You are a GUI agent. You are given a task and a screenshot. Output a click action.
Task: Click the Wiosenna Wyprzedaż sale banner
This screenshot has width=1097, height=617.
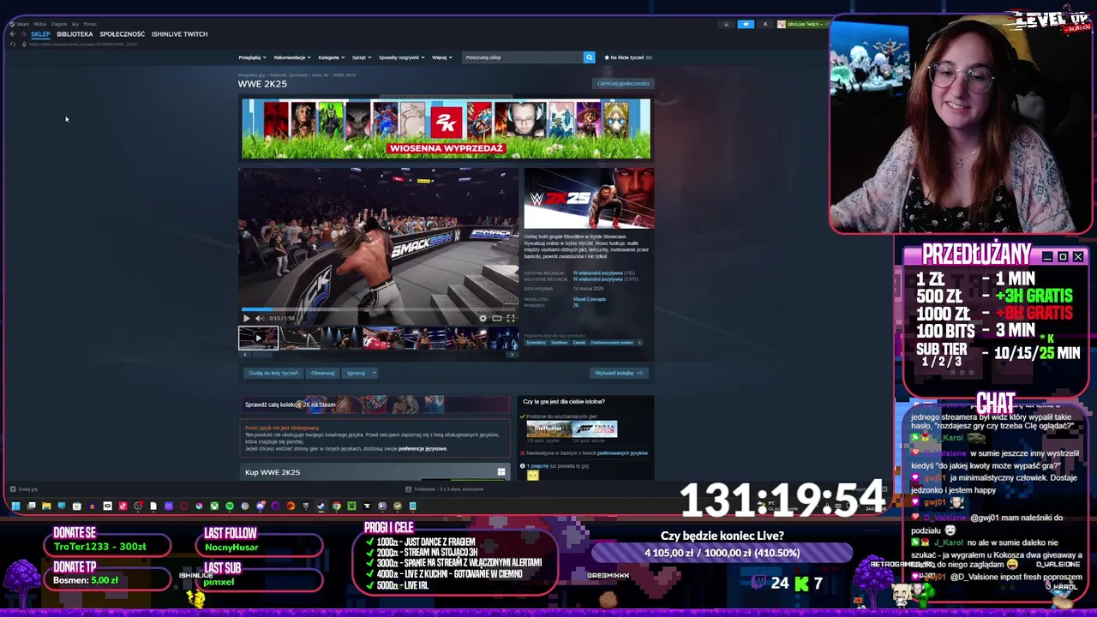[x=446, y=129]
